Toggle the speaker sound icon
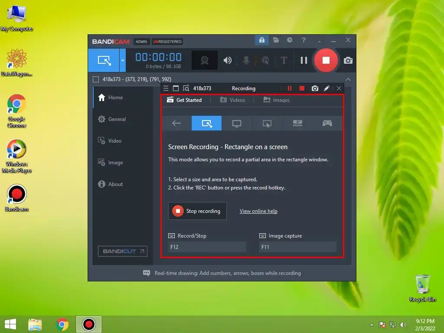The height and width of the screenshot is (333, 444). point(227,60)
